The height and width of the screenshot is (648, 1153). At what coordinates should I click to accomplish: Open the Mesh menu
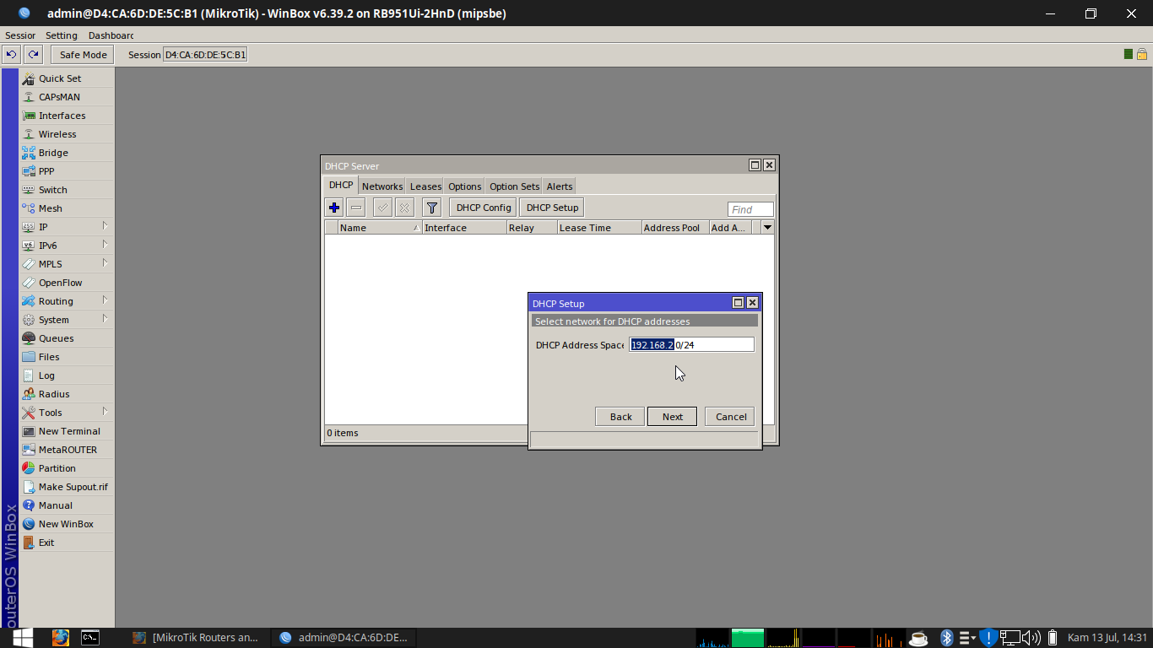(67, 208)
